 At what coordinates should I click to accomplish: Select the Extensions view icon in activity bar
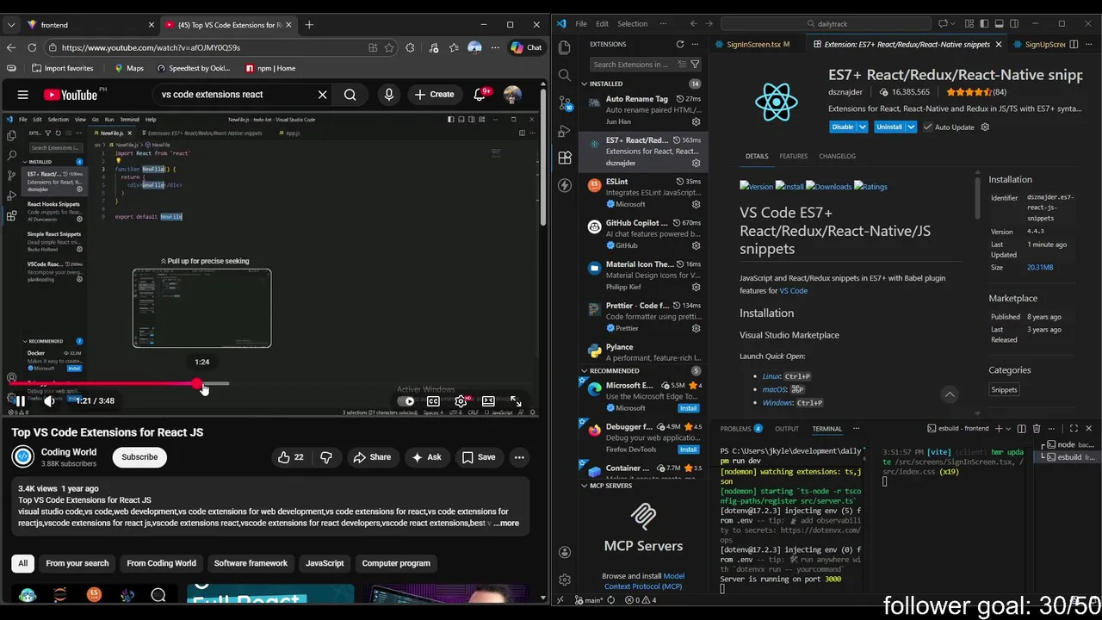pyautogui.click(x=565, y=158)
